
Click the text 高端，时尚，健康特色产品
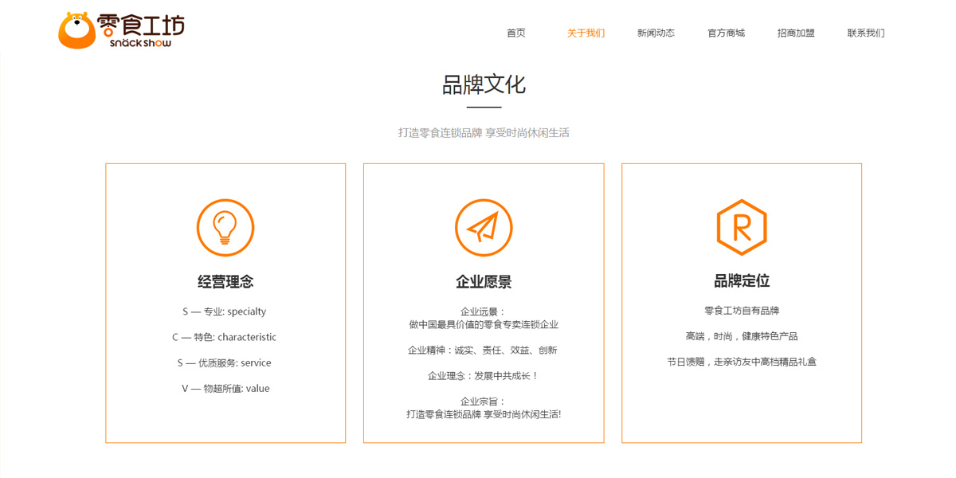(x=742, y=336)
